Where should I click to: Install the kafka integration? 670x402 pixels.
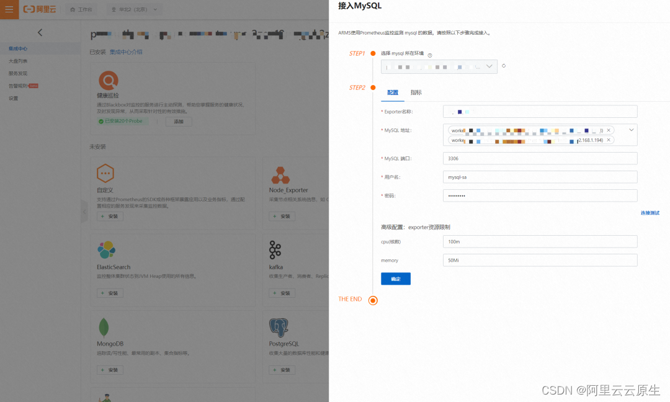click(x=282, y=293)
